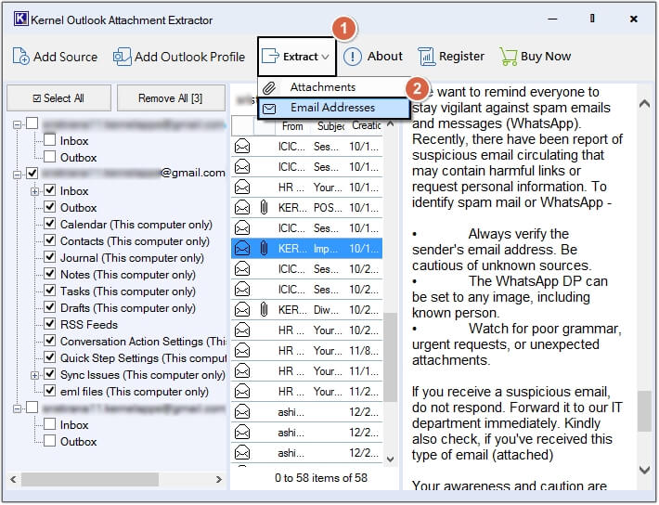The height and width of the screenshot is (505, 659).
Task: Choose Email Addresses from the Extract menu
Action: [334, 108]
